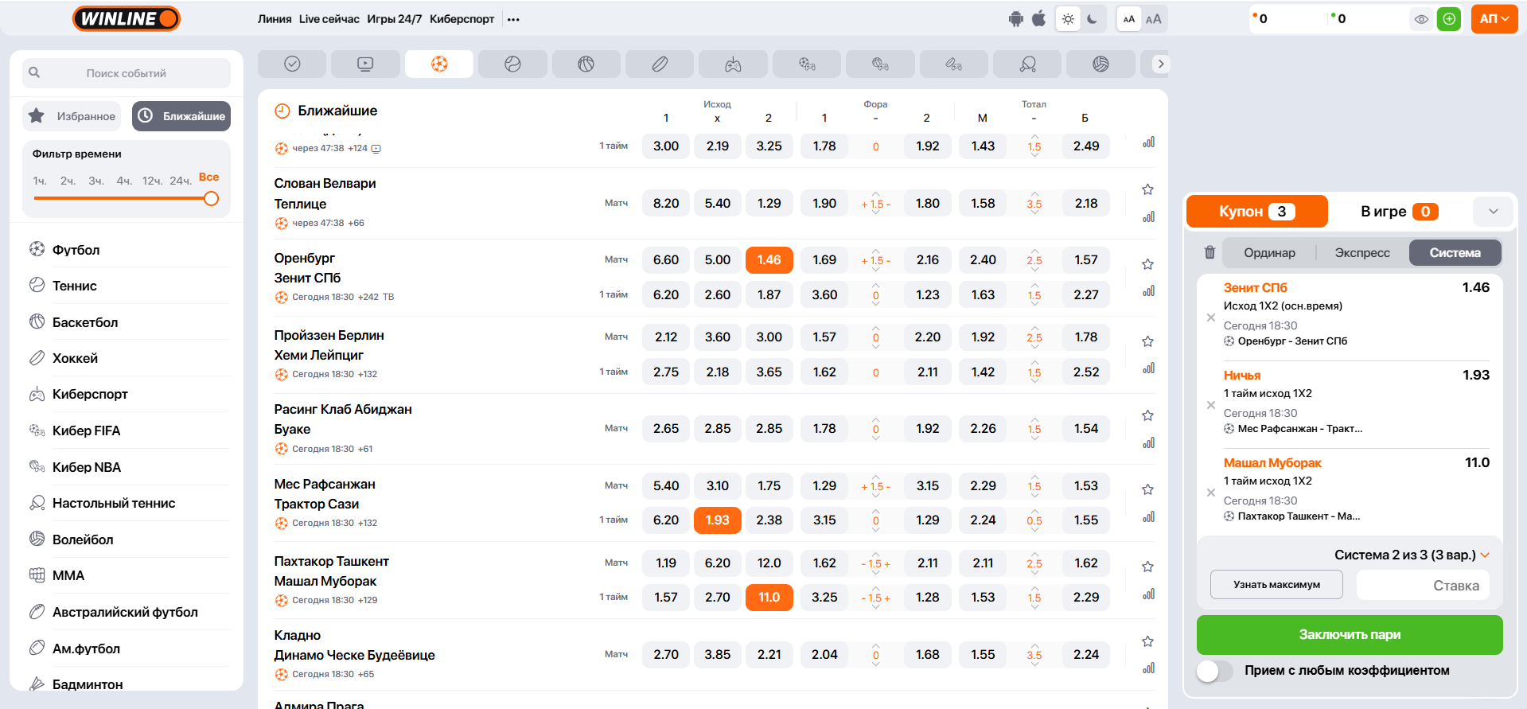Open the Android app download icon

point(1015,19)
